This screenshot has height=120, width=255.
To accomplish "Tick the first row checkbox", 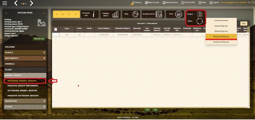I will (x=55, y=34).
